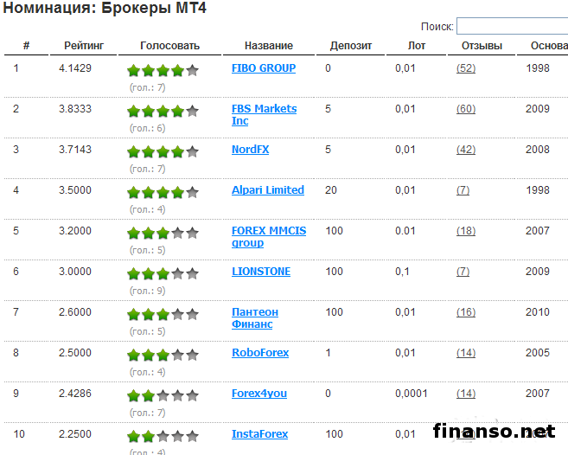Focus the Поиск search input field
568x455 pixels.
512,27
